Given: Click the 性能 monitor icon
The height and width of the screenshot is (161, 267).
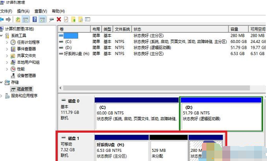Looking at the screenshot, I should coord(13,69).
